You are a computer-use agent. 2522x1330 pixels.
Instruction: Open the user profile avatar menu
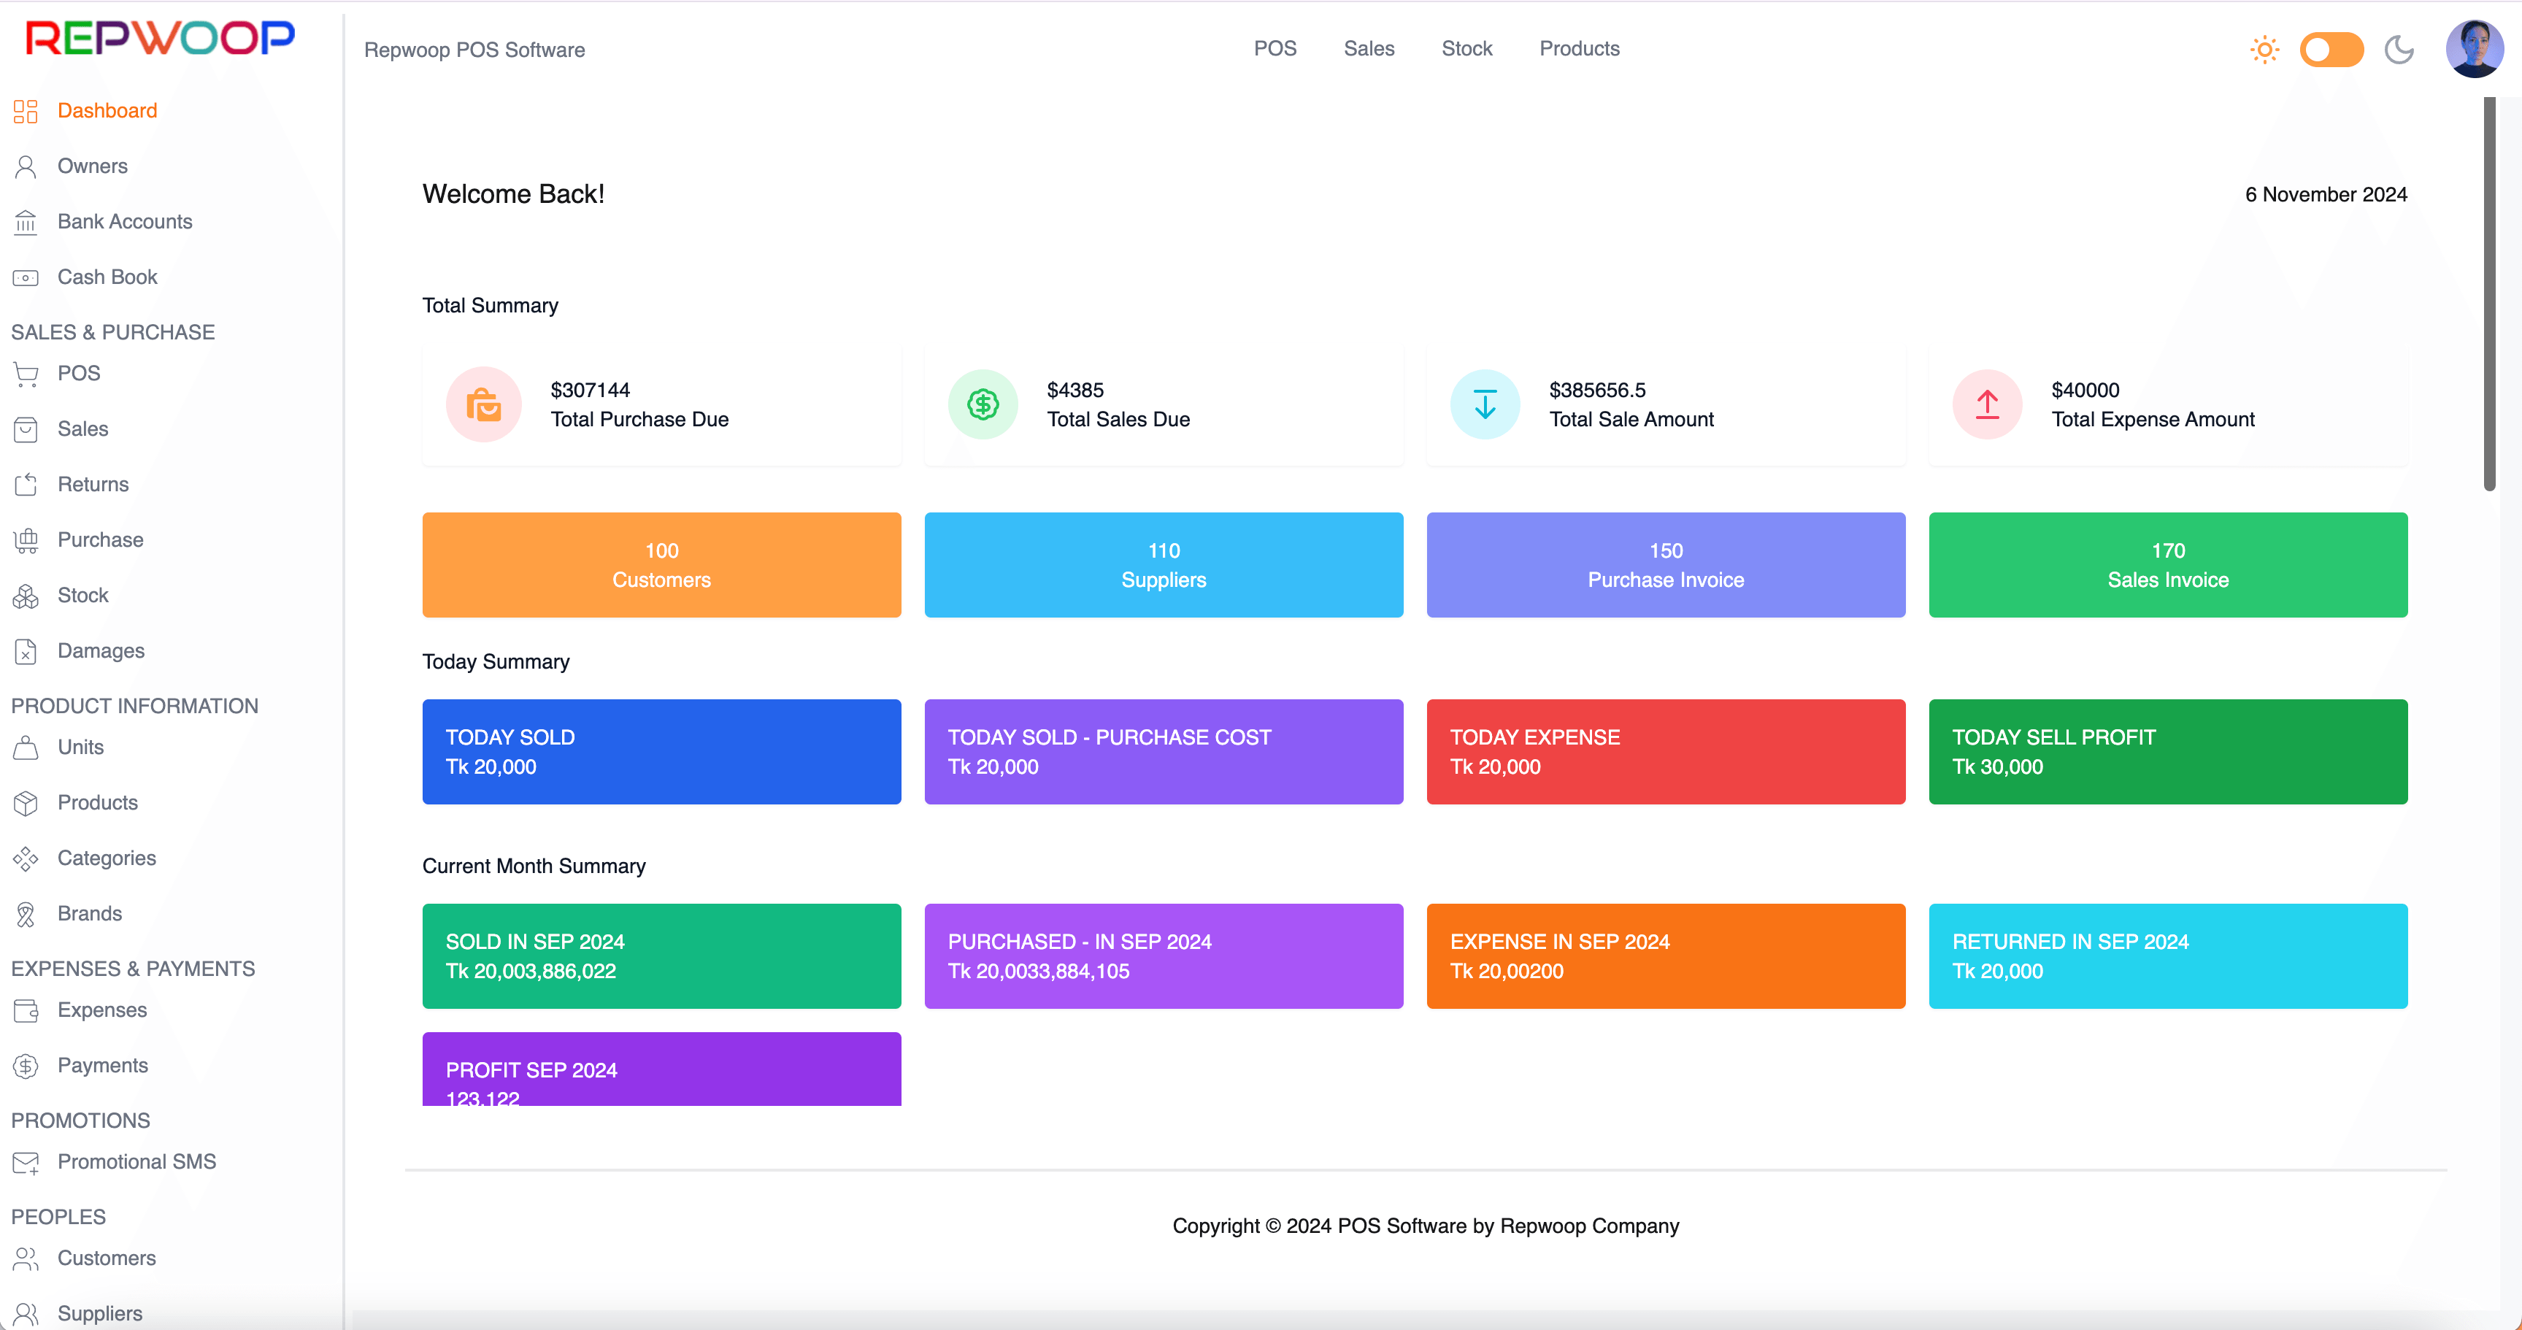(2474, 49)
